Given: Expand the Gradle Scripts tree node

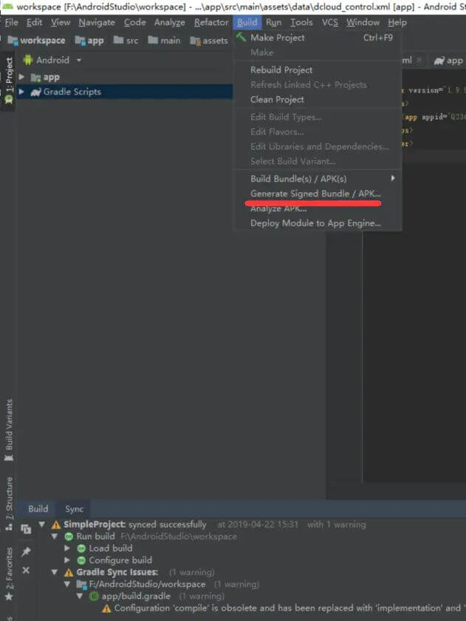Looking at the screenshot, I should (21, 92).
